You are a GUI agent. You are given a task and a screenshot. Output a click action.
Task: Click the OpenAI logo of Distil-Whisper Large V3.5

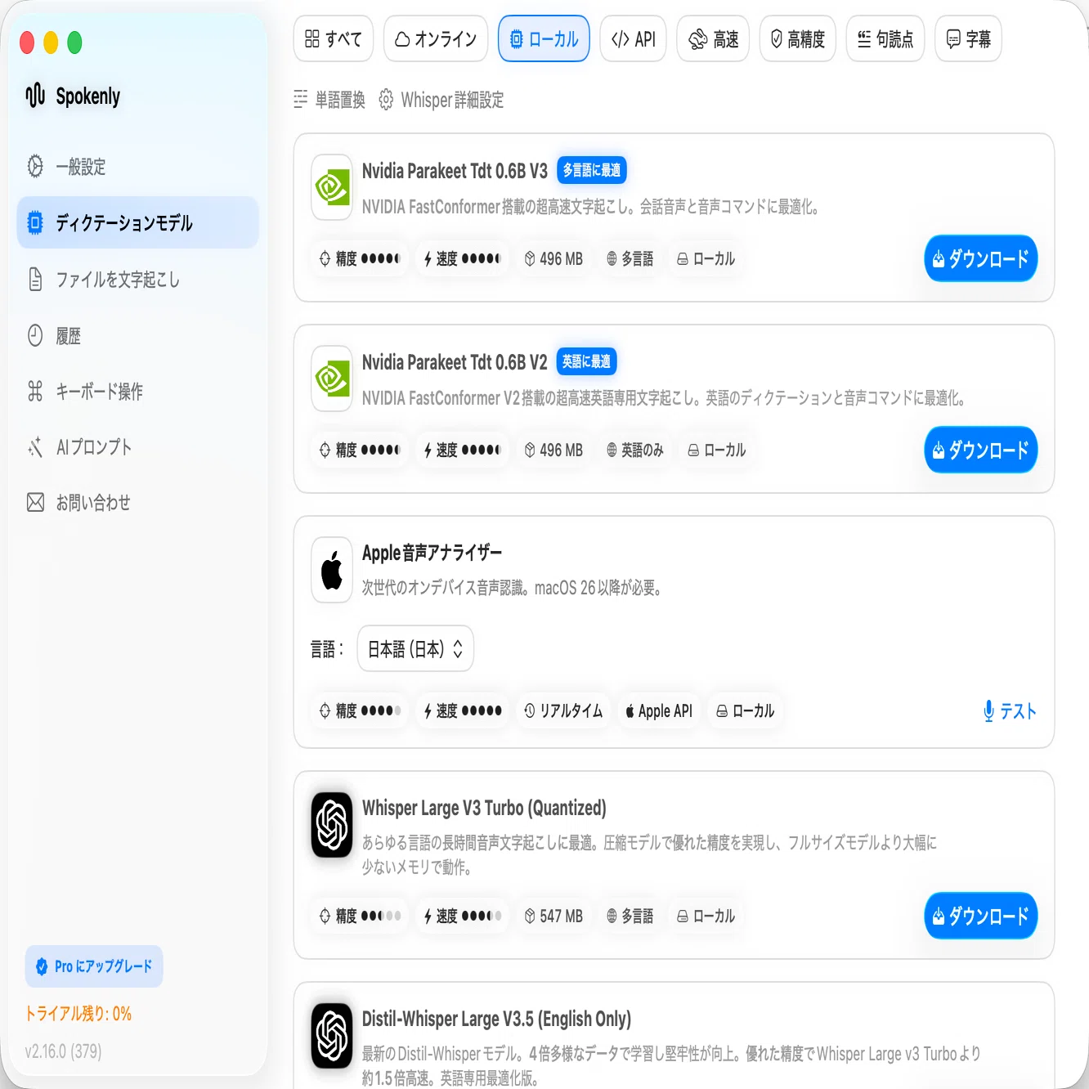[332, 1035]
